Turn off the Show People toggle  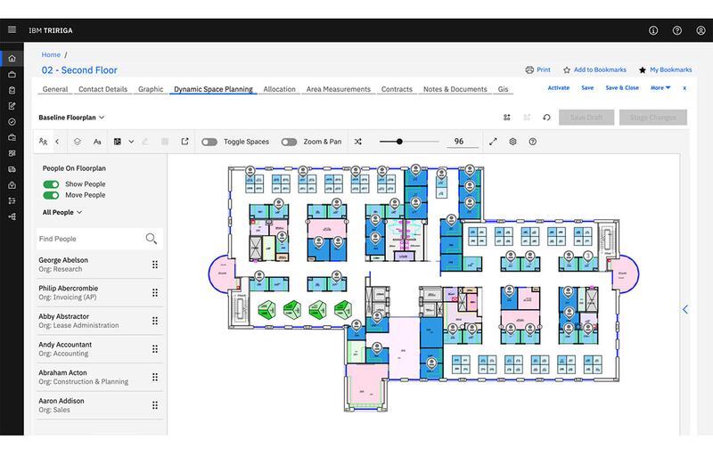(51, 184)
